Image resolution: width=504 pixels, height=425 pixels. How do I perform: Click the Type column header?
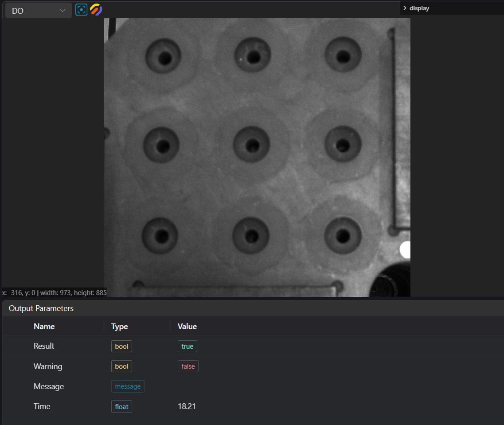tap(119, 327)
